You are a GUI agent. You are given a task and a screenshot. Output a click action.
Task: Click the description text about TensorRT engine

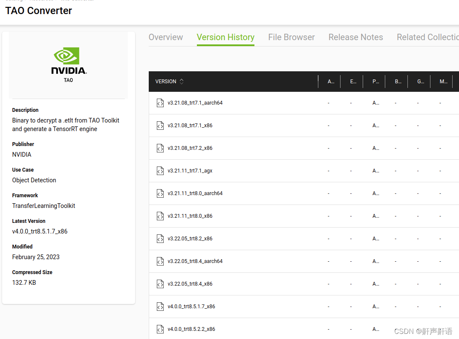click(66, 125)
